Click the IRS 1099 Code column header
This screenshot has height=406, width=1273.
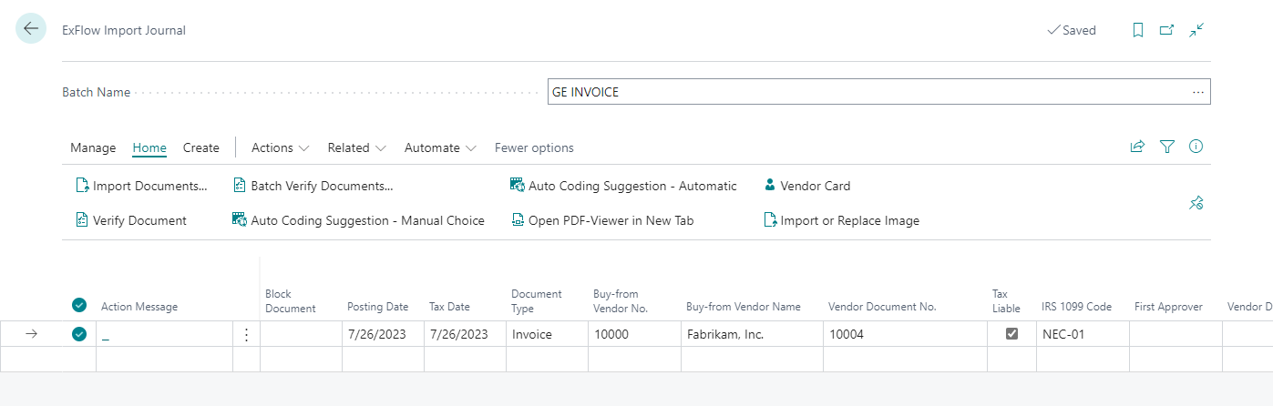click(x=1076, y=307)
